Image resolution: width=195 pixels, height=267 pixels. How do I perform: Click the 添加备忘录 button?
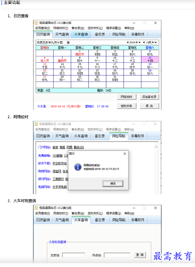[149, 97]
